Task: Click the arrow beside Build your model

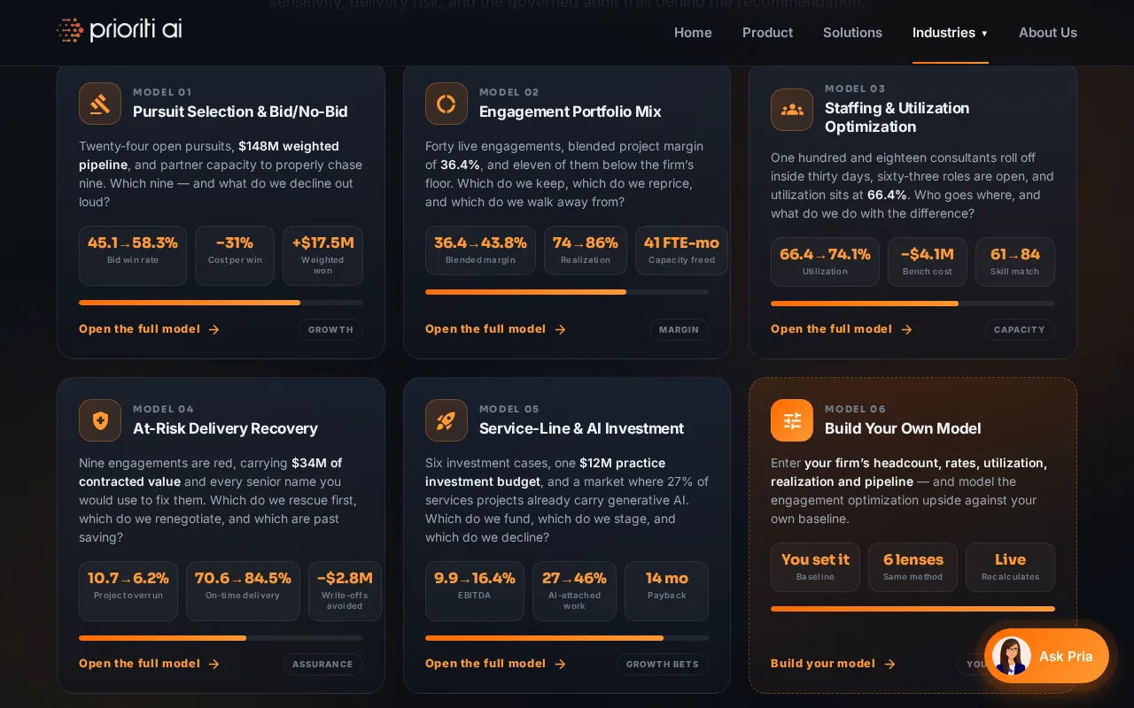Action: pyautogui.click(x=889, y=664)
